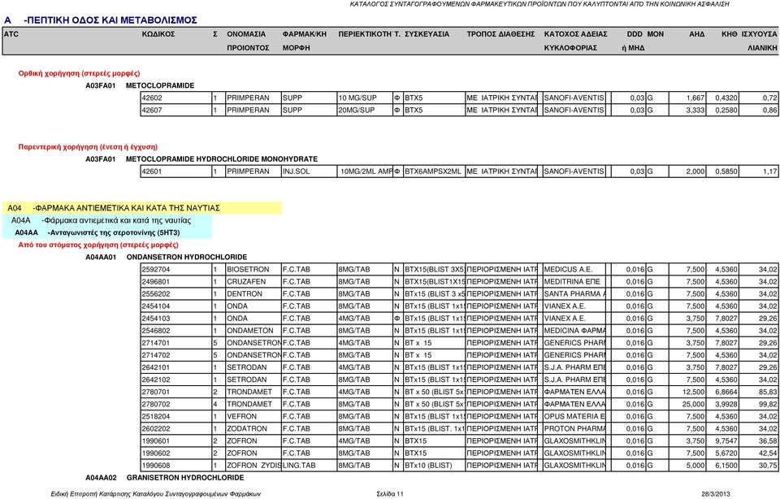Viewport: 780px width, 499px height.
Task: Click the Παρεντερική χορήγηση red heading
Action: [x=88, y=147]
